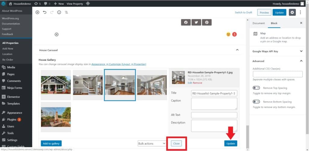Click the user avatar beside Howdy
The height and width of the screenshot is (151, 309).
point(302,4)
